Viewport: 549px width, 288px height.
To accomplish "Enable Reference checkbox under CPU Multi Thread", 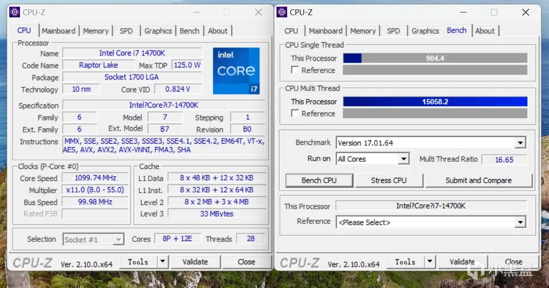I will pos(295,113).
